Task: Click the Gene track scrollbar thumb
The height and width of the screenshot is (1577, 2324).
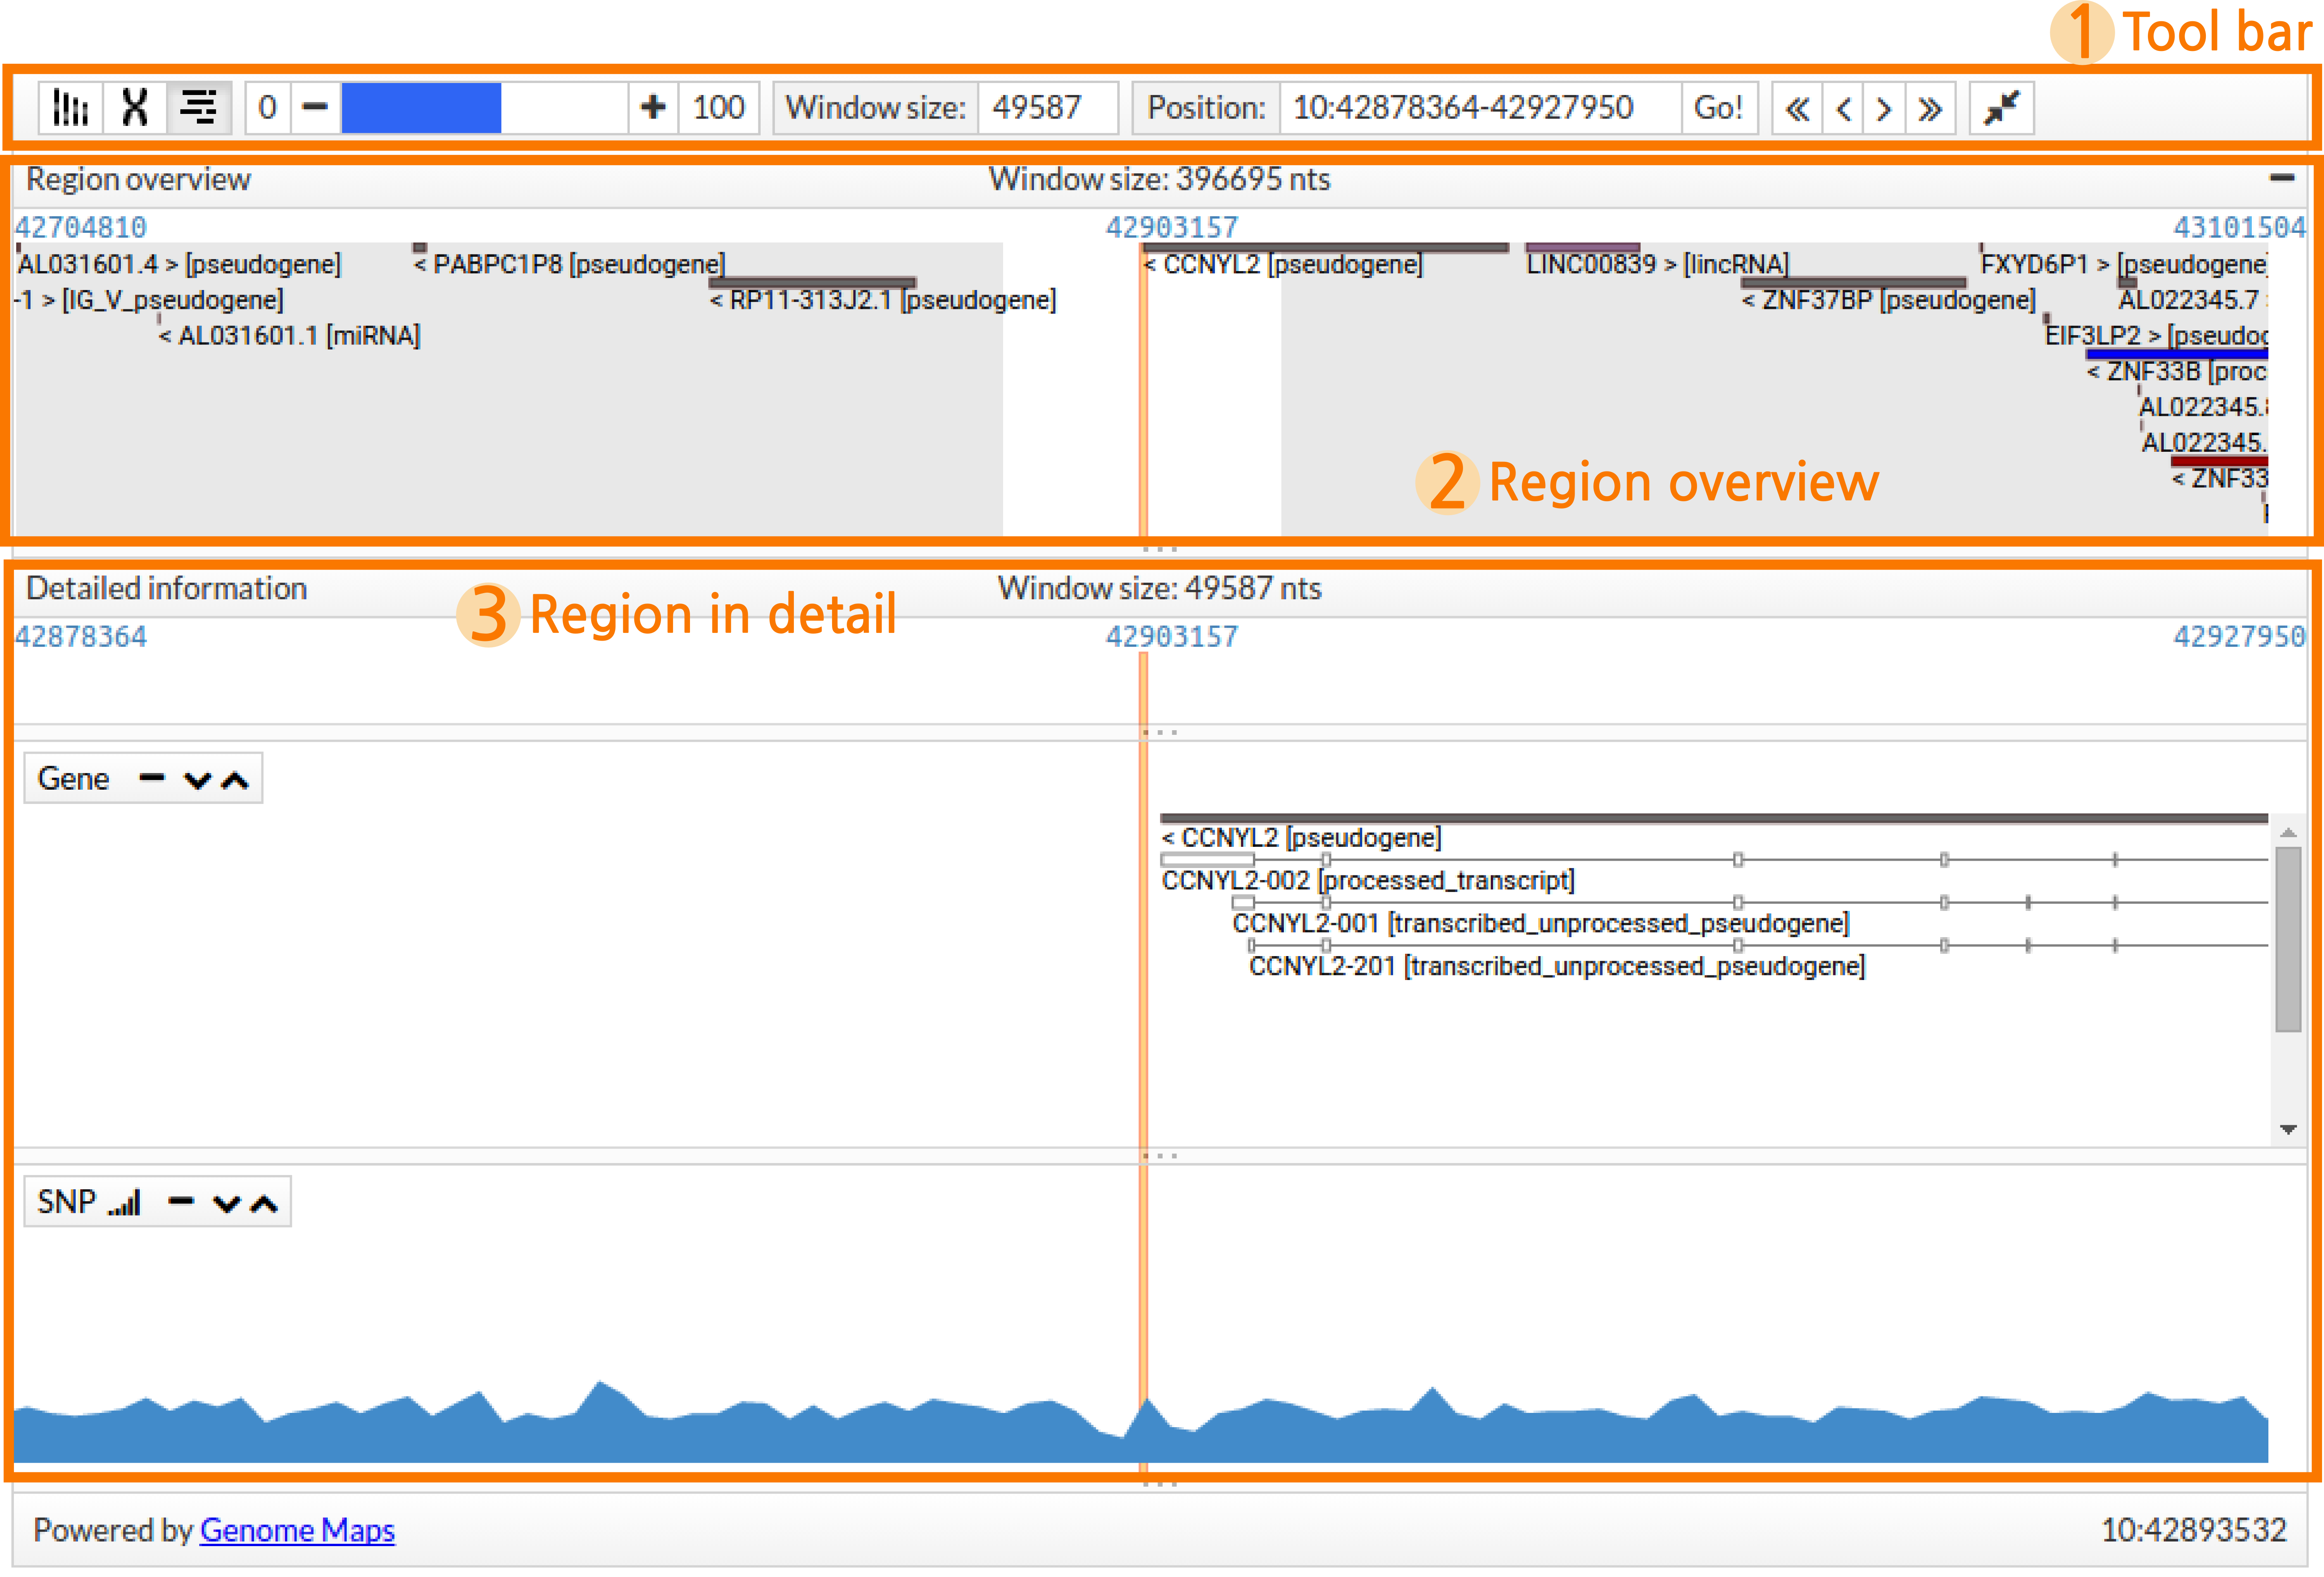Action: coord(2288,939)
